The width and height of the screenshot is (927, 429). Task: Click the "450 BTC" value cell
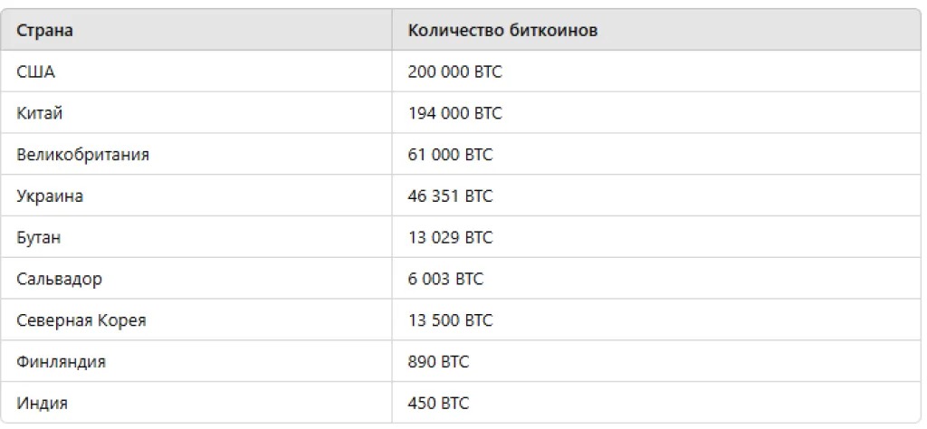[439, 403]
